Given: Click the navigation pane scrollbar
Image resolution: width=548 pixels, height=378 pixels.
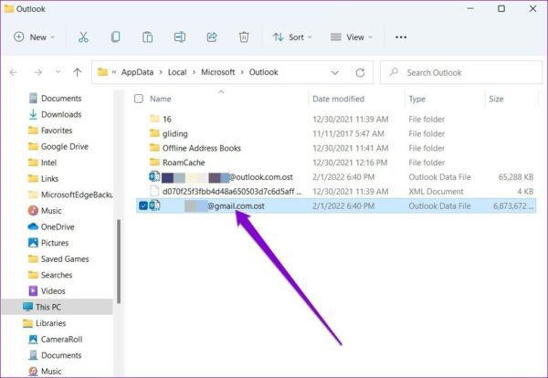Looking at the screenshot, I should 119,261.
